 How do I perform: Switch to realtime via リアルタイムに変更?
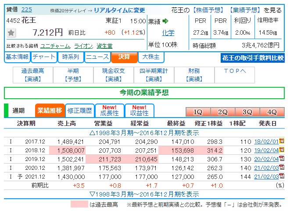point(119,10)
